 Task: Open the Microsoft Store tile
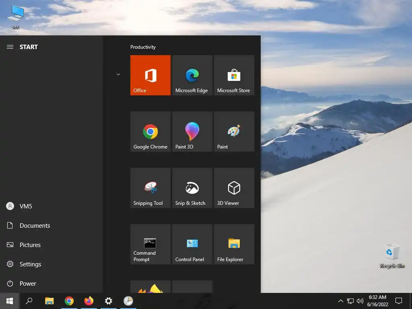234,75
